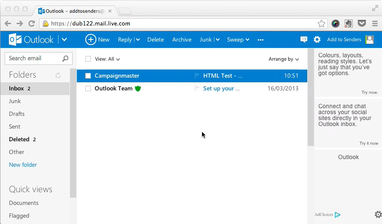Image resolution: width=382 pixels, height=224 pixels.
Task: Click the gear icon at bottom right corner
Action: click(378, 215)
